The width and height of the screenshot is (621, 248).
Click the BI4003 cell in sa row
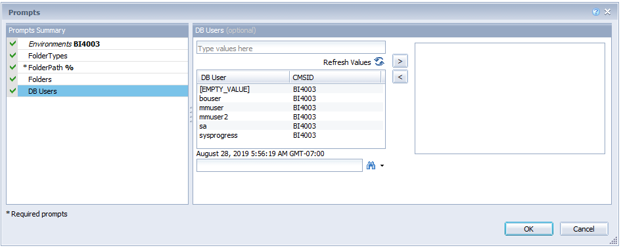304,126
